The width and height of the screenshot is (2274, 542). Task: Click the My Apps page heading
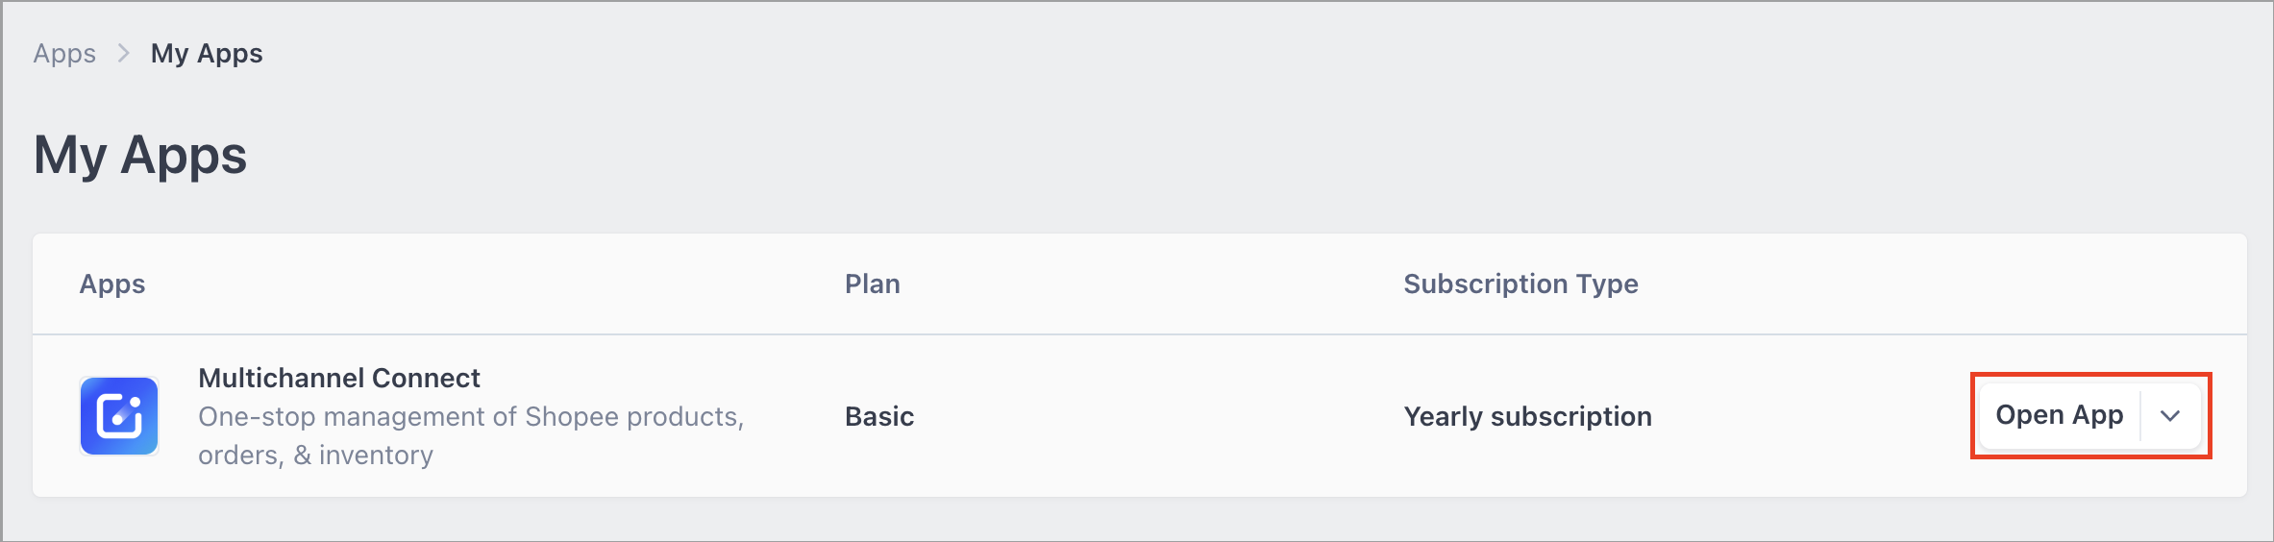140,155
